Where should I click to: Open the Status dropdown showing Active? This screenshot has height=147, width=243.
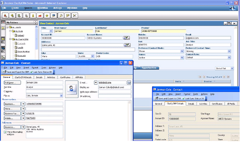click(x=182, y=58)
